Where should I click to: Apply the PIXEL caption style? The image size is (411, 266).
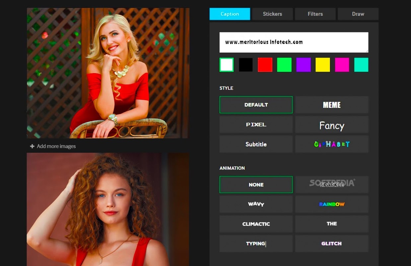coord(256,125)
